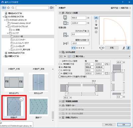133x128 pixels.
Task: Click the library search input field
Action: [32, 8]
